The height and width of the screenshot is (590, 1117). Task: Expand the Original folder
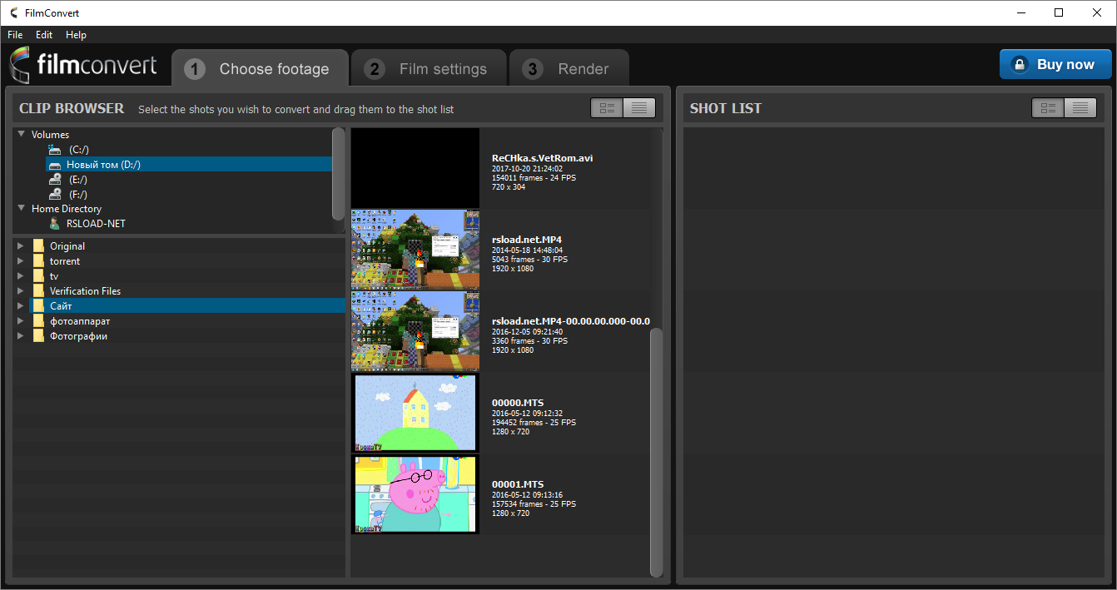click(21, 246)
